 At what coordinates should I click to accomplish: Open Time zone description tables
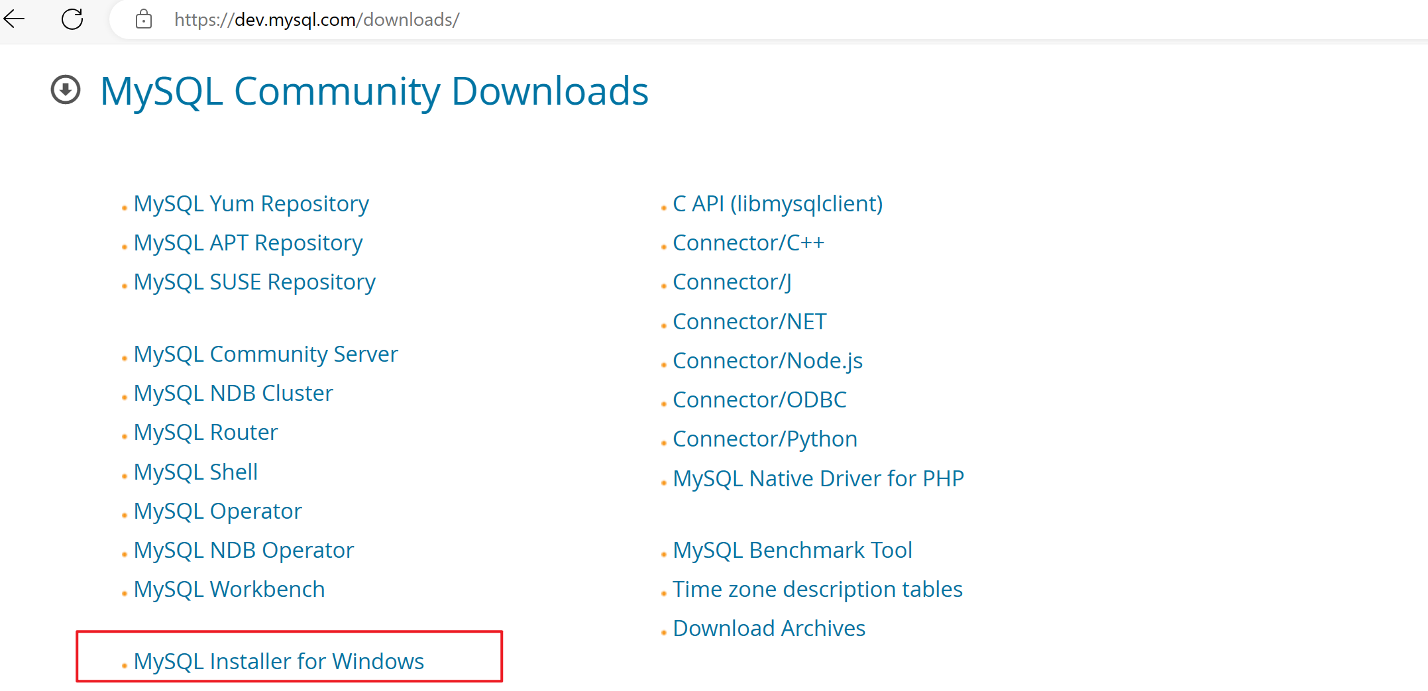[818, 590]
